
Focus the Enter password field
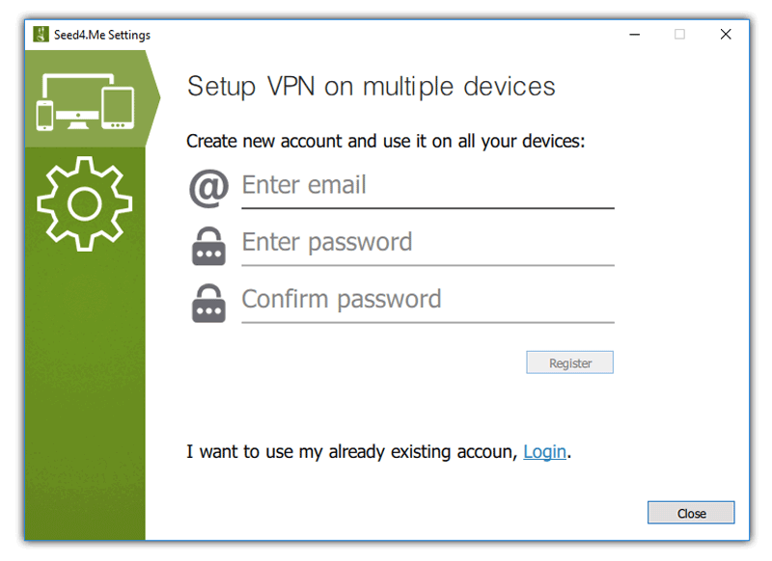click(427, 243)
